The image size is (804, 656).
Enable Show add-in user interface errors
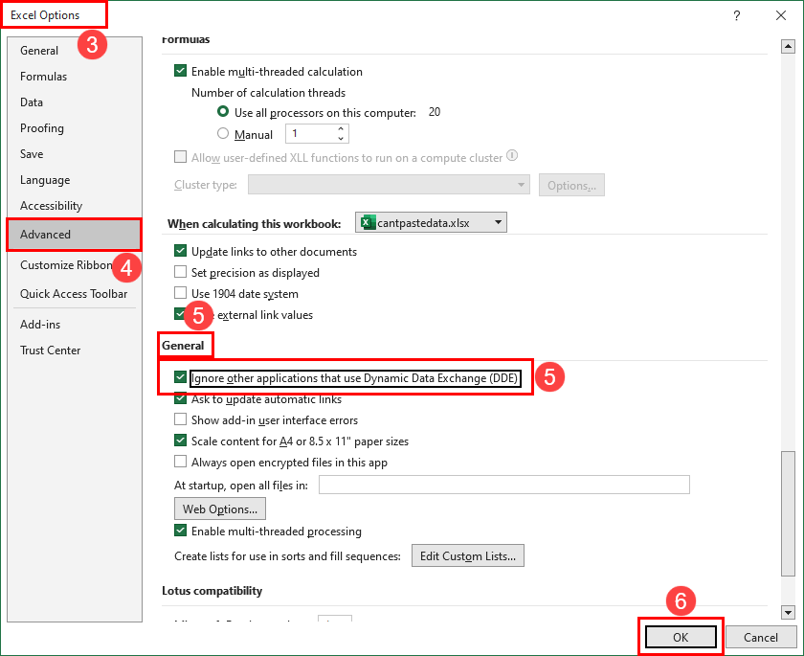pos(180,419)
